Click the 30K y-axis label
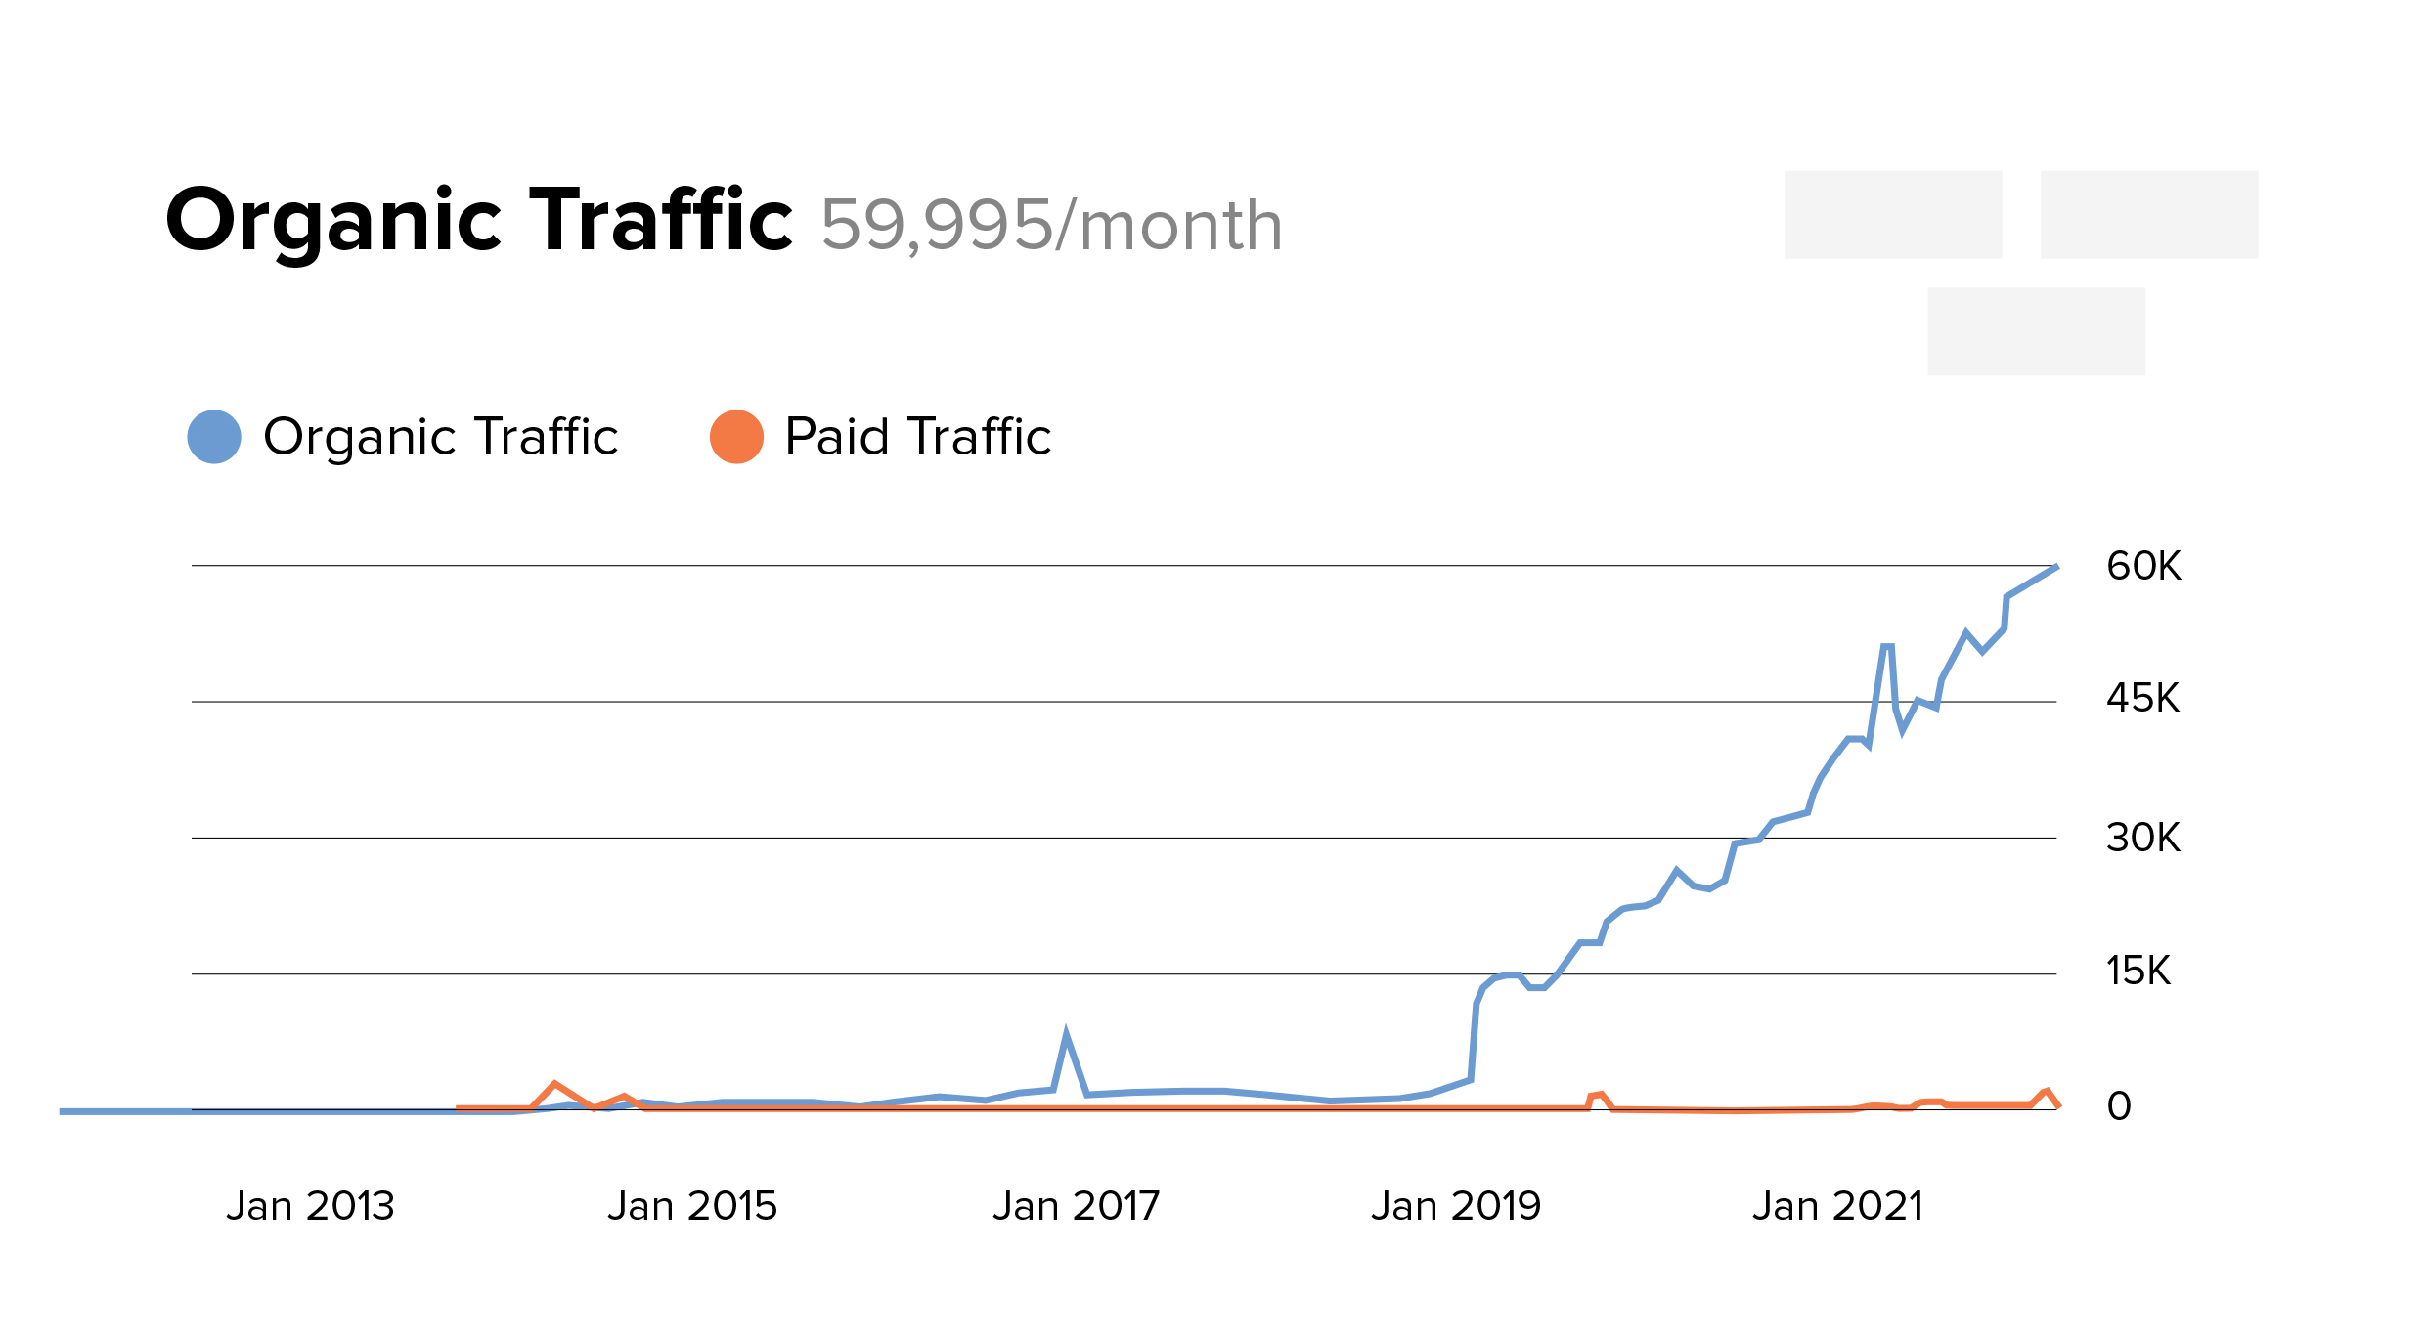This screenshot has height=1339, width=2425. point(2142,838)
